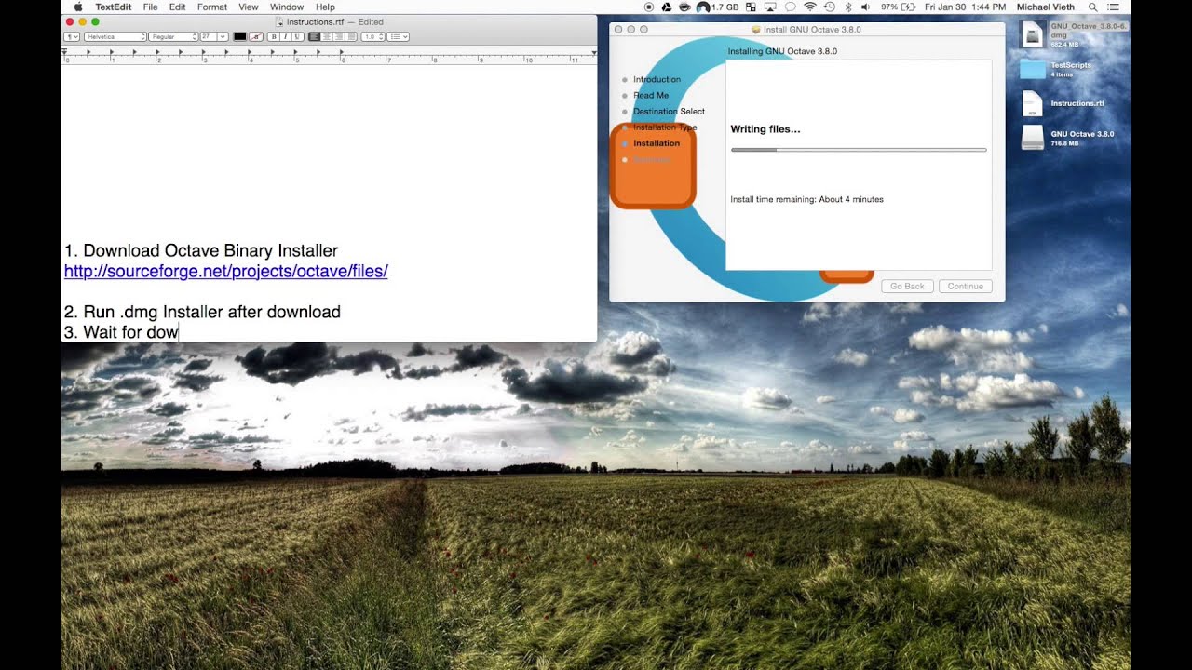
Task: Open Google Drive menu bar icon
Action: click(x=667, y=7)
